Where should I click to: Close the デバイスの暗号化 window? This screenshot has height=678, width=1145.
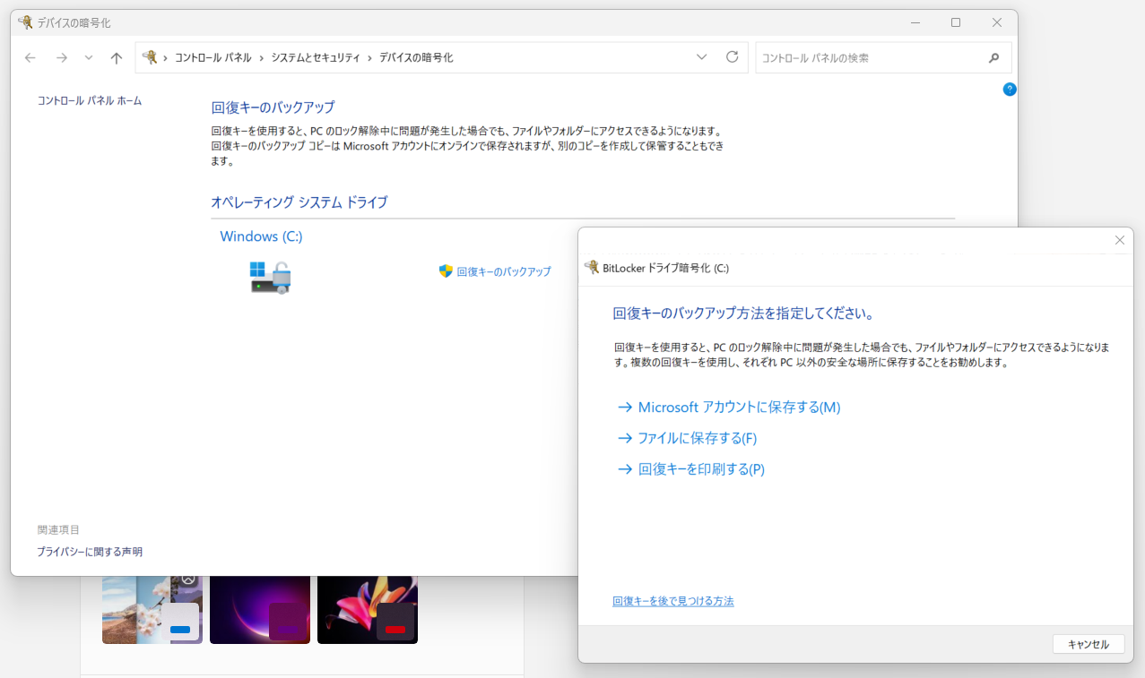coord(997,22)
